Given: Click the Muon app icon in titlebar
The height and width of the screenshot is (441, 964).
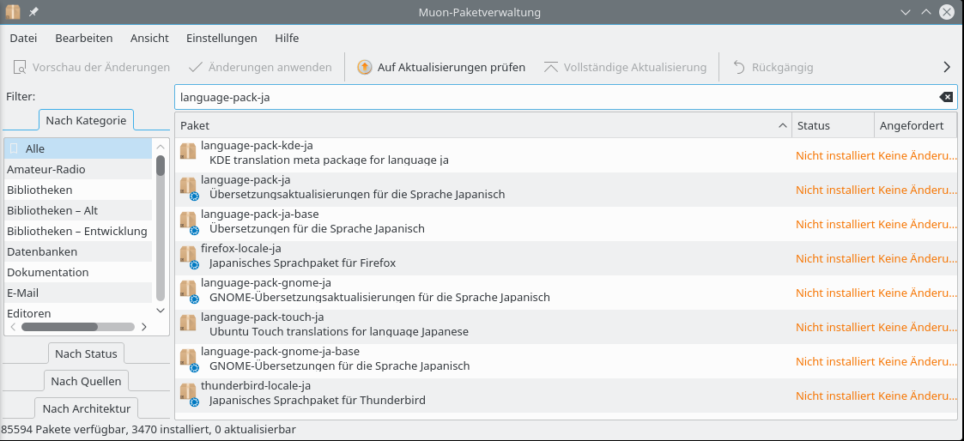Looking at the screenshot, I should point(13,12).
